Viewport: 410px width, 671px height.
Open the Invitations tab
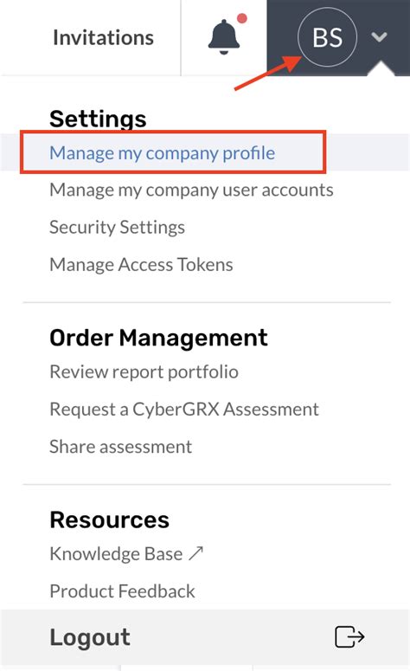103,37
